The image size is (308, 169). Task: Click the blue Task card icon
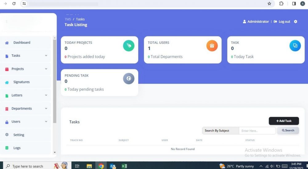pyautogui.click(x=295, y=46)
